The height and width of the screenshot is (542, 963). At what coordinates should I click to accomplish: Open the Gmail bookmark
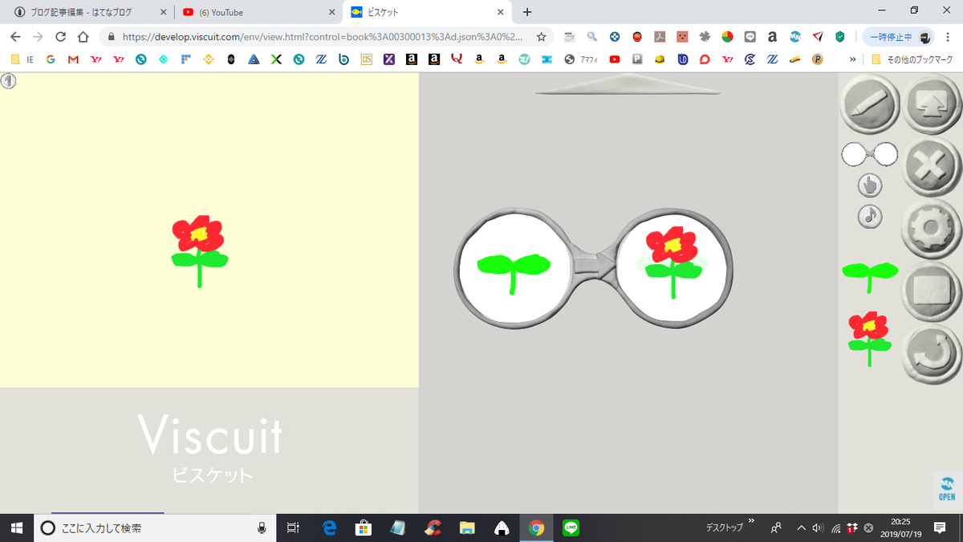73,59
